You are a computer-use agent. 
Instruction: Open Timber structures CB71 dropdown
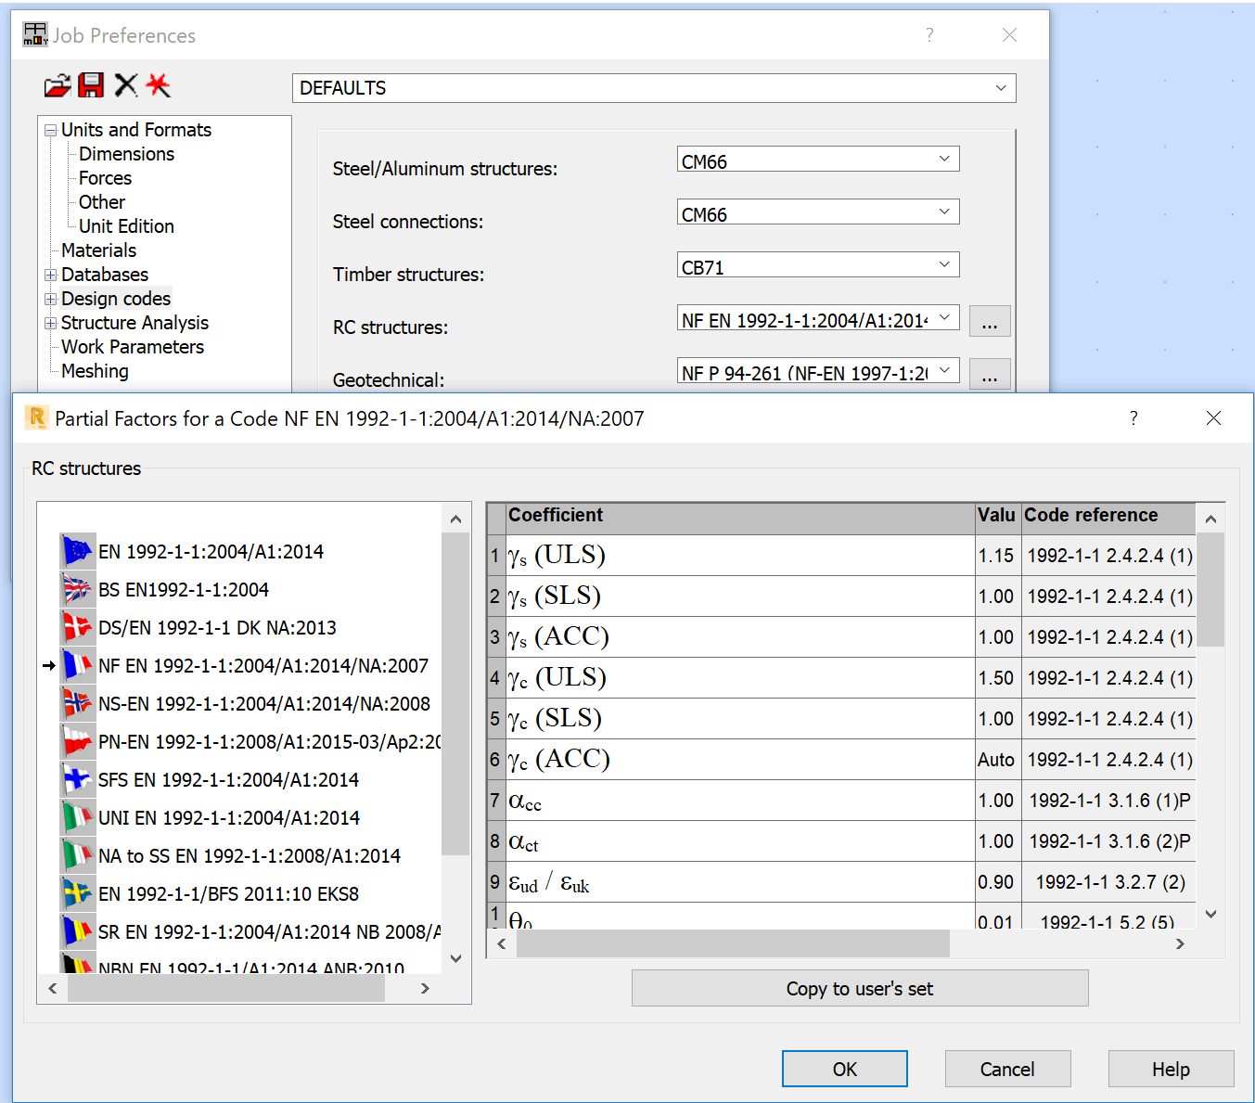[x=944, y=264]
